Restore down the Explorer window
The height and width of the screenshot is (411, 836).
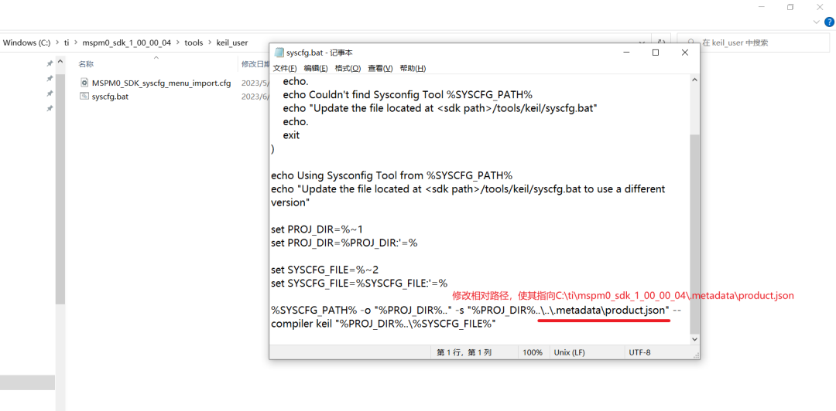coord(790,7)
